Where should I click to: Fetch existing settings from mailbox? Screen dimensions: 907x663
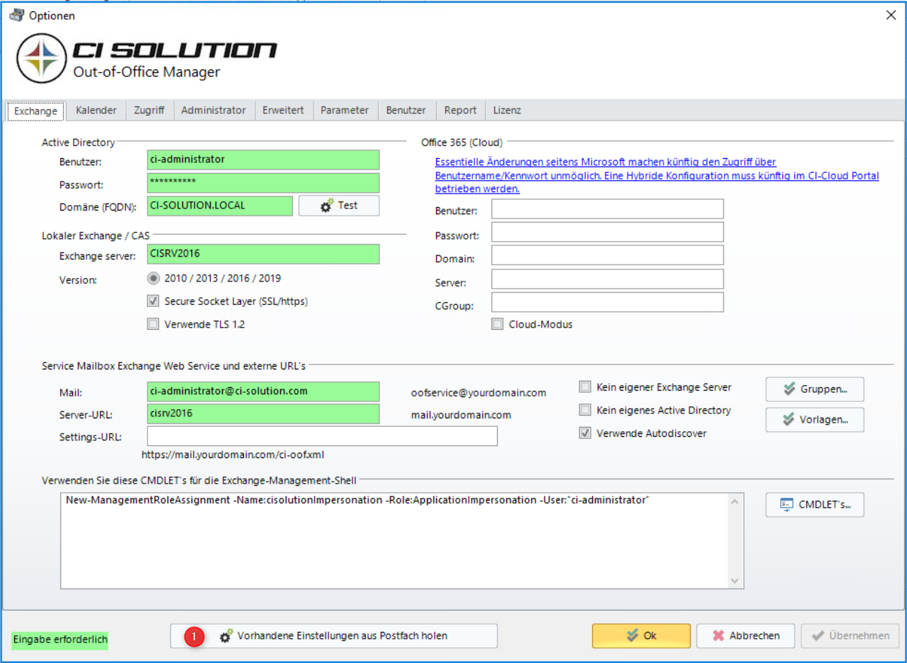click(x=334, y=636)
